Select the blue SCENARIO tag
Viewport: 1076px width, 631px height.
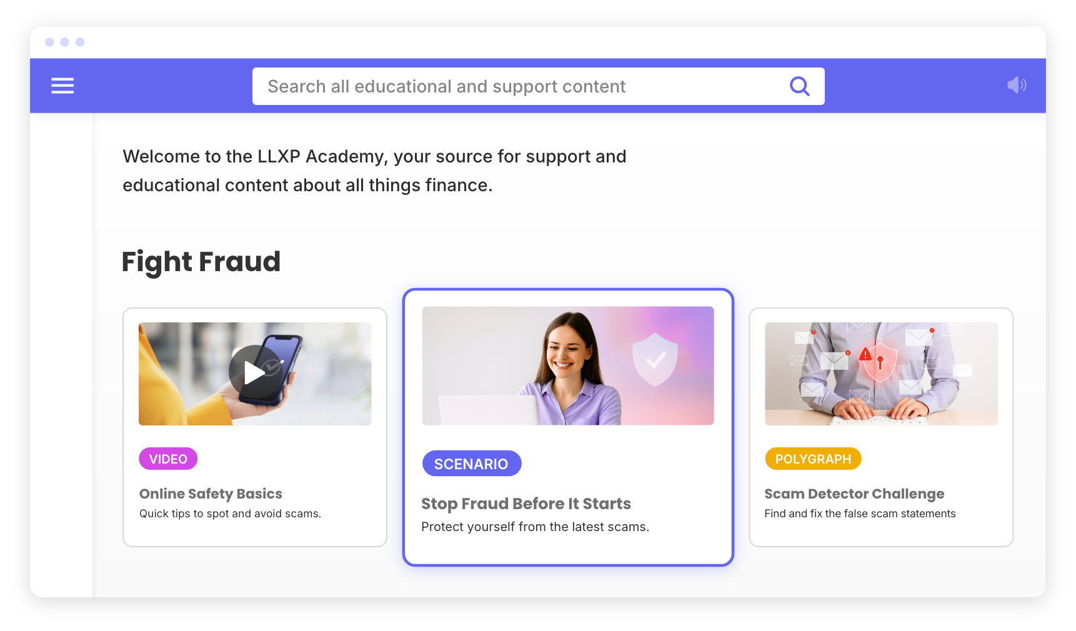(471, 464)
